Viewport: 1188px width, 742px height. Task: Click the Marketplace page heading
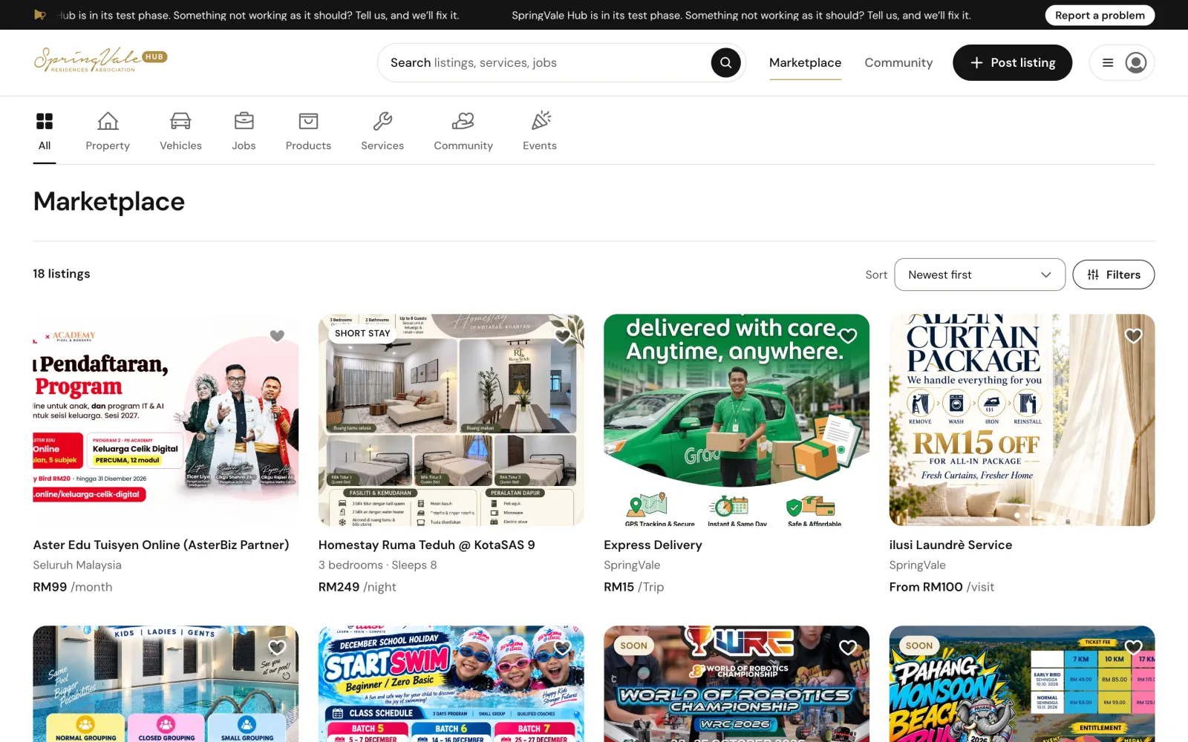[109, 202]
